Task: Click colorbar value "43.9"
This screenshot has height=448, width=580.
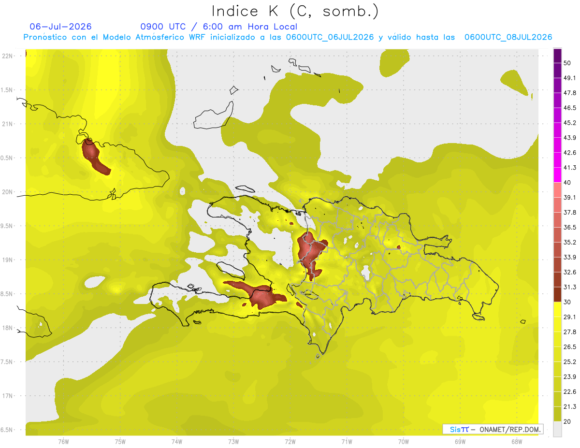Action: point(570,138)
